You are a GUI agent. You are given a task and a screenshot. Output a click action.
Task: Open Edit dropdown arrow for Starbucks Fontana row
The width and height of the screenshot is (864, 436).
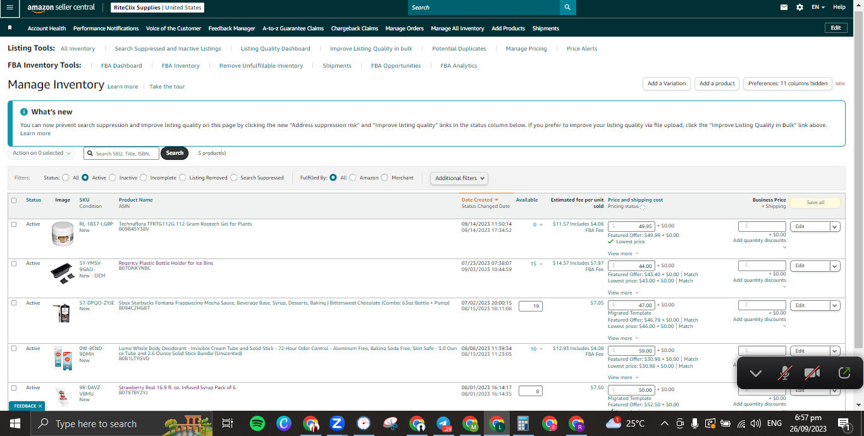(835, 305)
